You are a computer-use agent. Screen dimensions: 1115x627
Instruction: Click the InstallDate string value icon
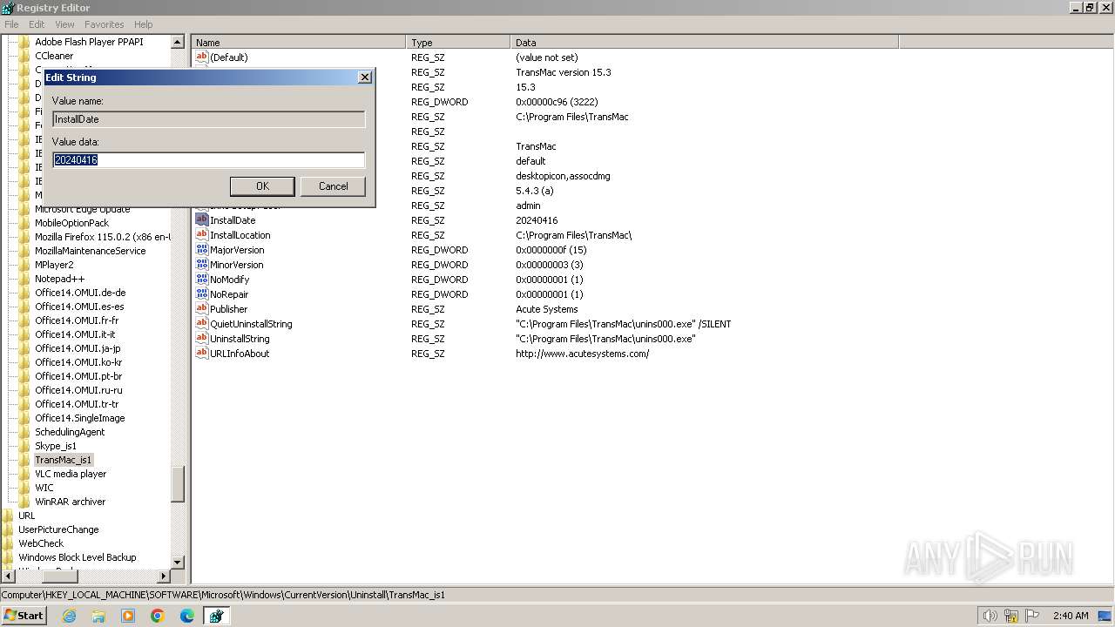pos(202,220)
